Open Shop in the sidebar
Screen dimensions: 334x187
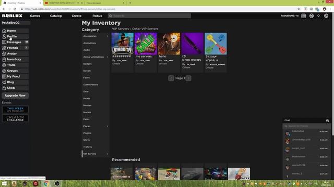(15, 88)
